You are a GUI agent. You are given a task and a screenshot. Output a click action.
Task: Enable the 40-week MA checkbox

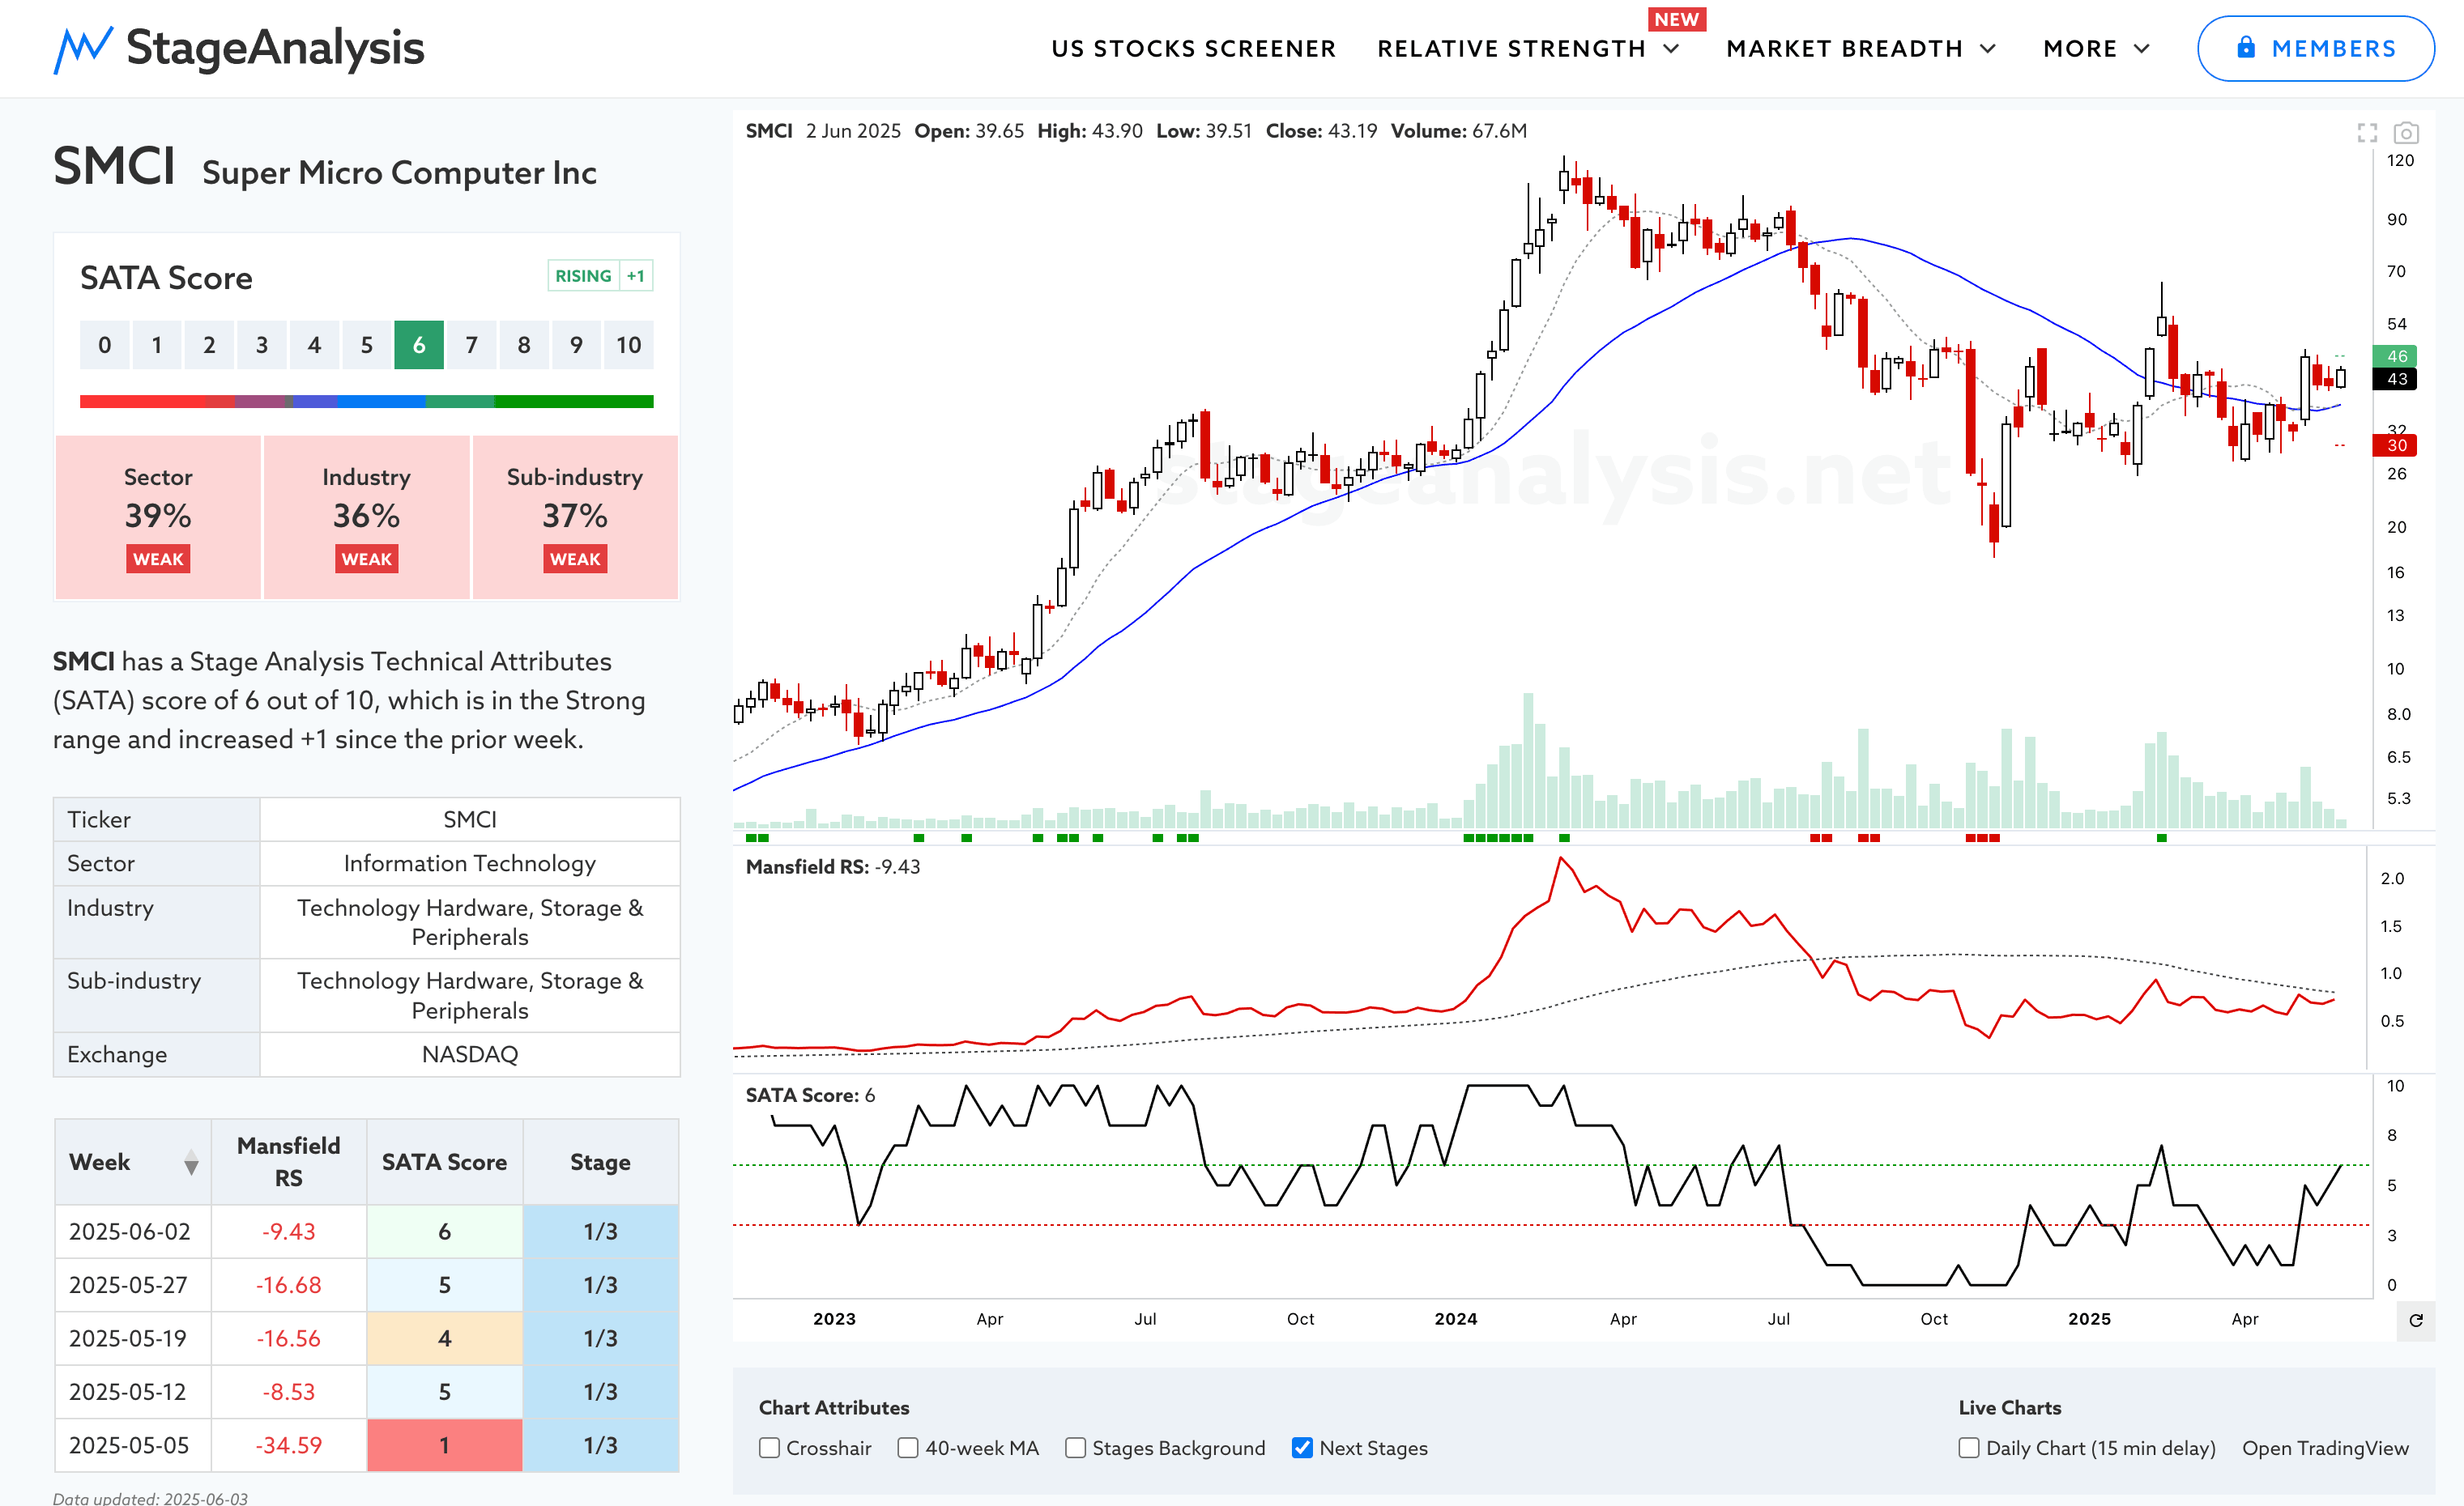click(x=908, y=1448)
